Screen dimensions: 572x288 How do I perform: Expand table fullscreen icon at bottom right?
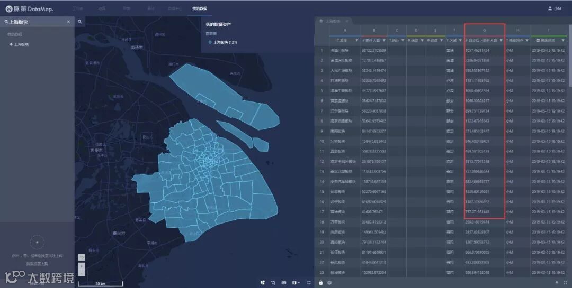pos(566,283)
